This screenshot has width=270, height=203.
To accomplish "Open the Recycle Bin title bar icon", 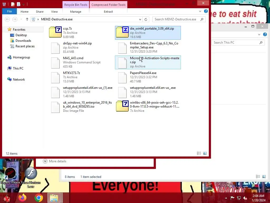I will (x=4, y=4).
